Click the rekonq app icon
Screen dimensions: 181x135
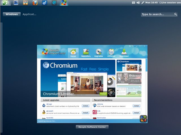point(94,105)
